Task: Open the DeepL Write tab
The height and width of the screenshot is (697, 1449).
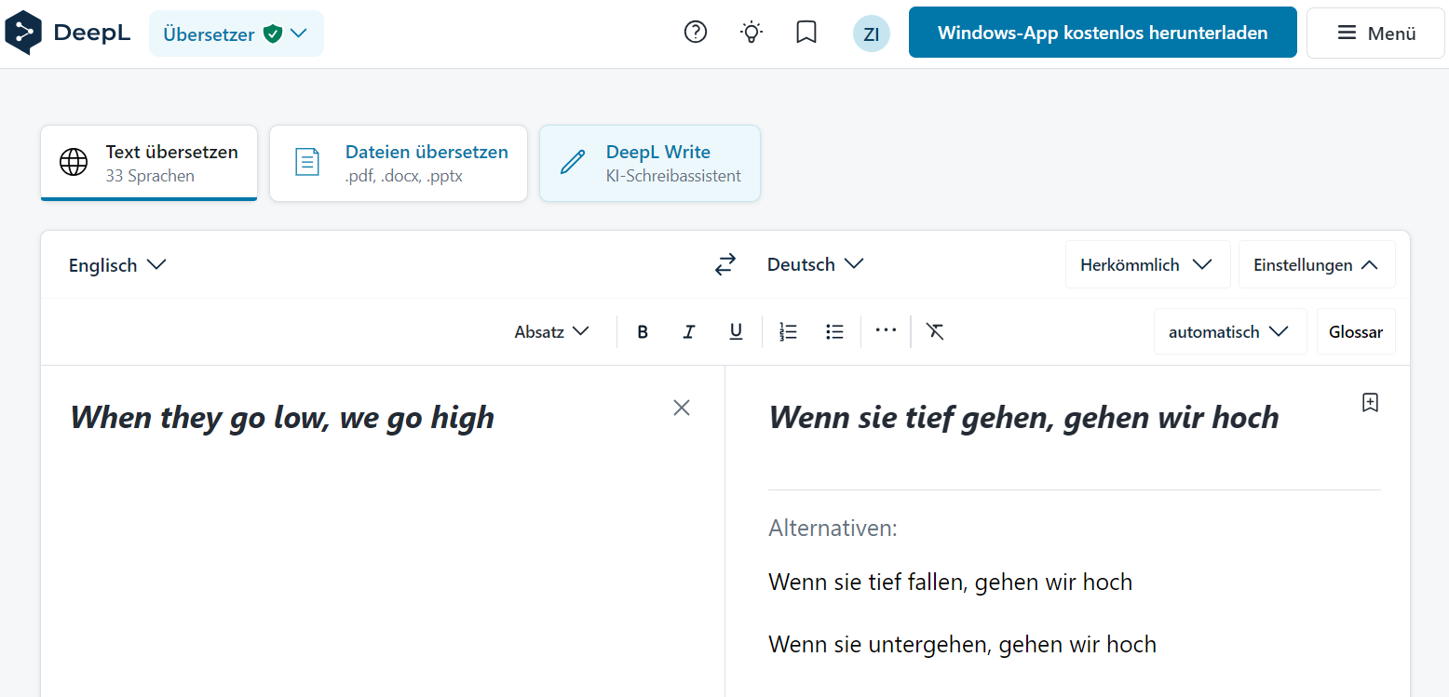Action: click(650, 163)
